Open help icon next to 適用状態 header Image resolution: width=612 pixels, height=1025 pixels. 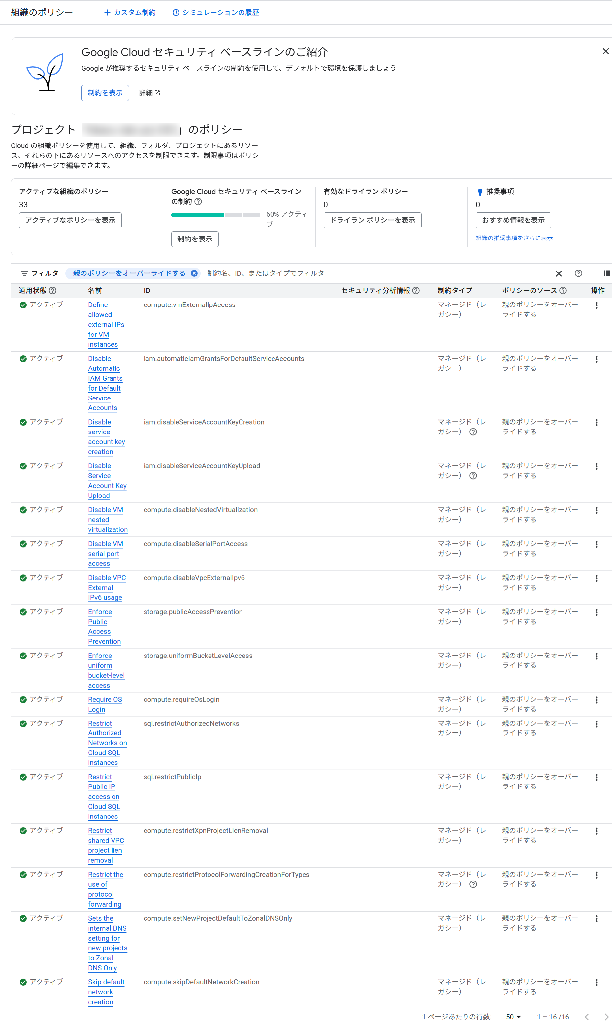pyautogui.click(x=53, y=291)
